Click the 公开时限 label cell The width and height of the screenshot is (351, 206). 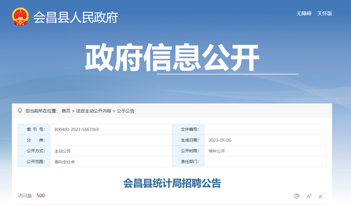pos(188,151)
